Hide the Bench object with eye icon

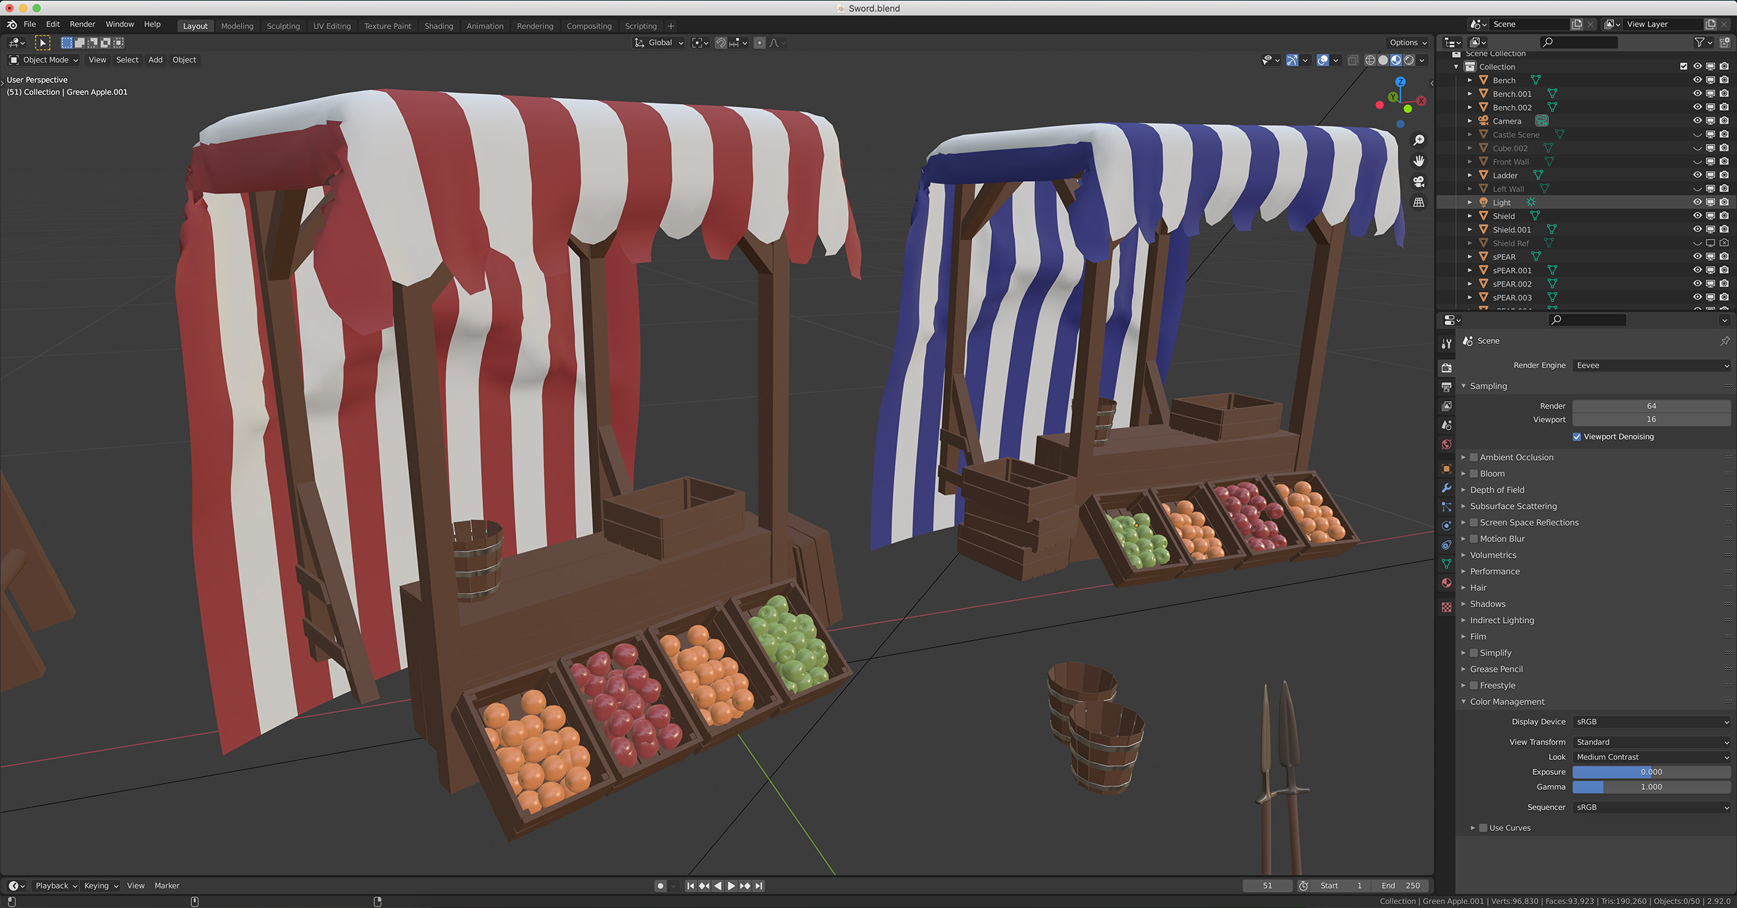click(1697, 80)
